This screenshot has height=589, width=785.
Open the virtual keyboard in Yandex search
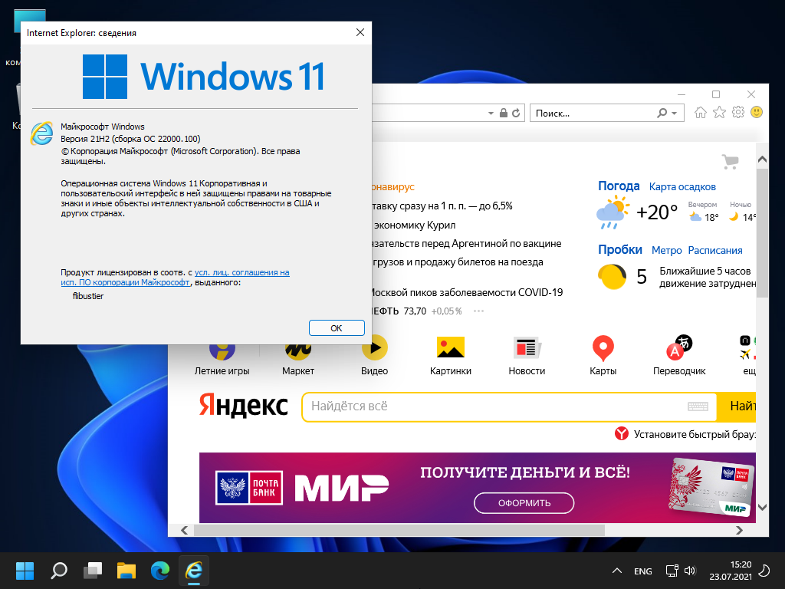(698, 406)
